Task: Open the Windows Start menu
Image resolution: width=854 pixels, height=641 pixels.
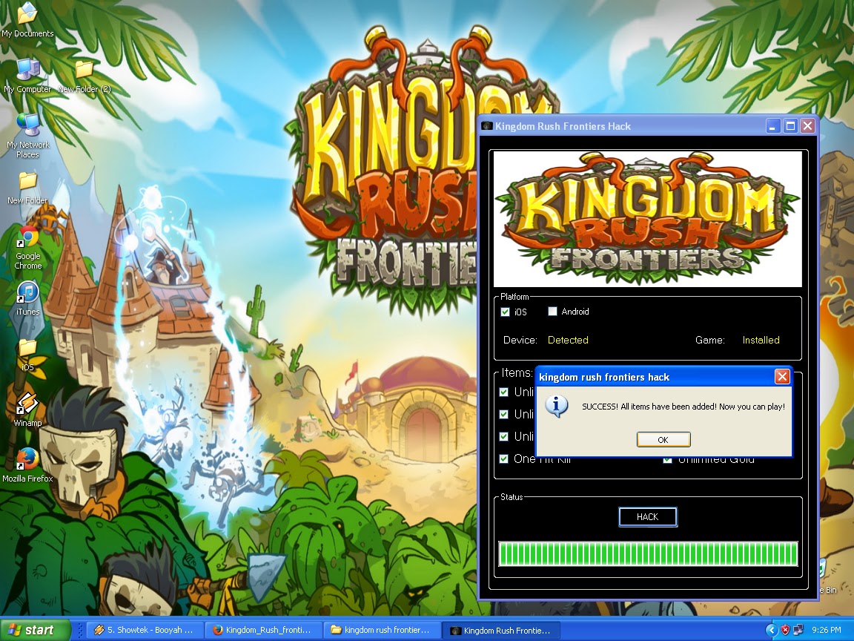Action: coord(36,630)
